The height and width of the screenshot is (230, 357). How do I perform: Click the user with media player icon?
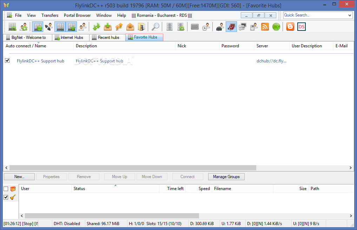[x=254, y=27]
